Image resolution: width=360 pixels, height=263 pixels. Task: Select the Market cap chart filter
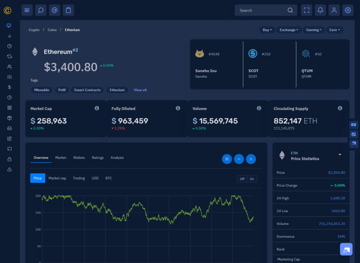[57, 178]
